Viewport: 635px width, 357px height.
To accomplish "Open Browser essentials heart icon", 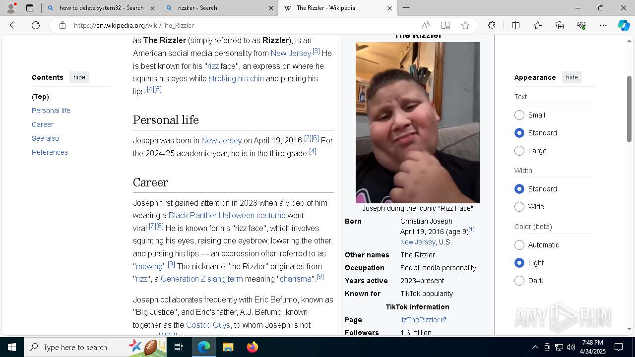I will click(581, 25).
